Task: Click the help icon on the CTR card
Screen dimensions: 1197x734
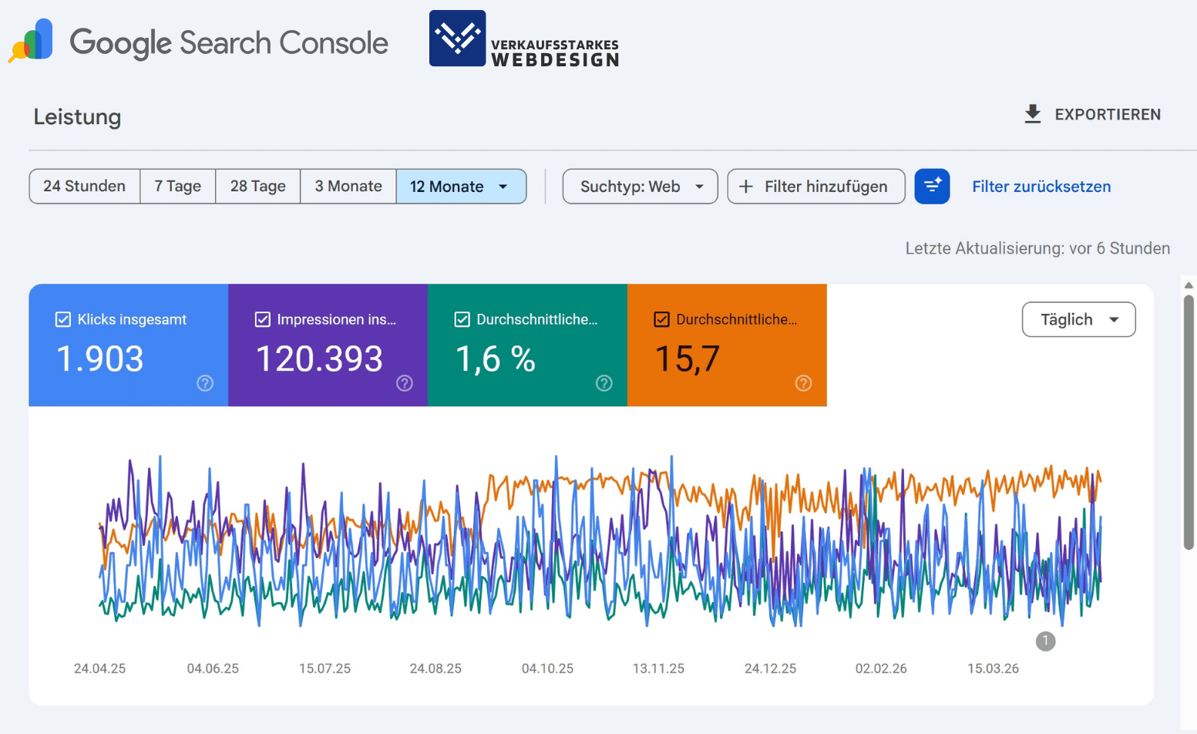Action: 604,382
